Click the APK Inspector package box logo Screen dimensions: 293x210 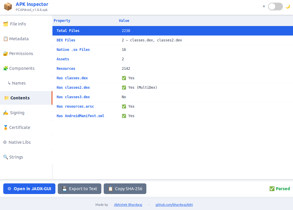(x=8, y=7)
